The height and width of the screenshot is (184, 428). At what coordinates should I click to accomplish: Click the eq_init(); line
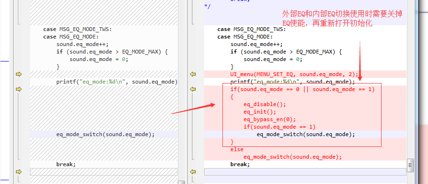pyautogui.click(x=260, y=112)
